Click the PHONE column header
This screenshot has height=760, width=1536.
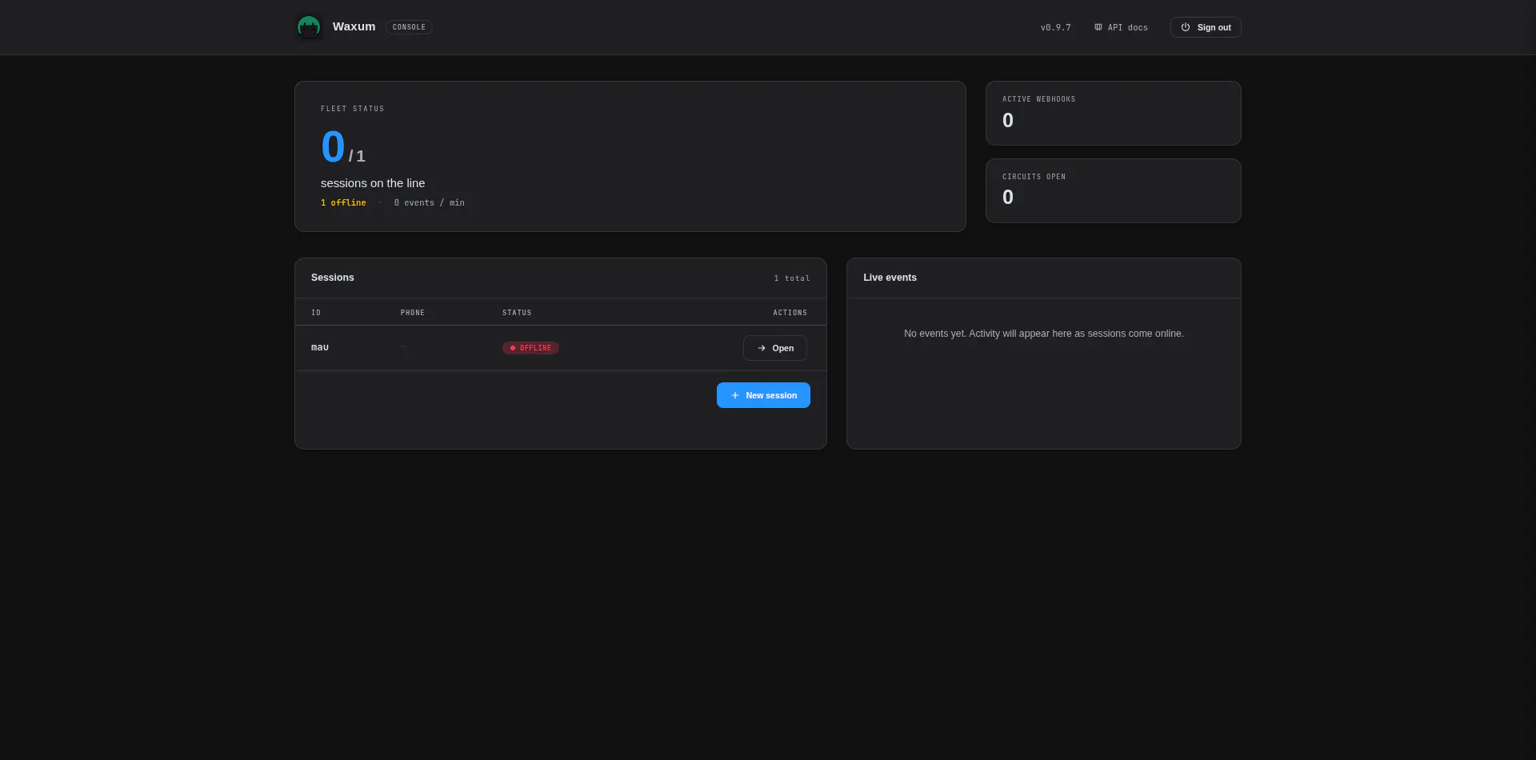coord(413,313)
